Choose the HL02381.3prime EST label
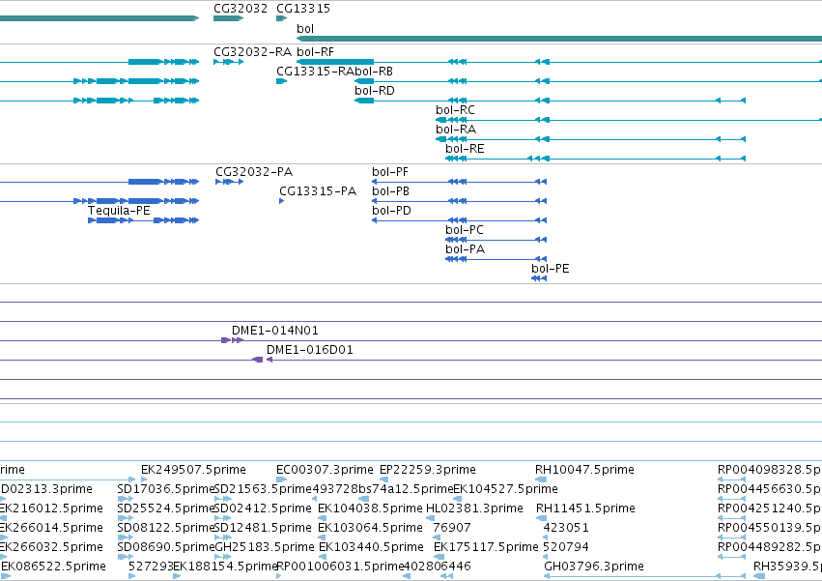This screenshot has height=581, width=822. pyautogui.click(x=474, y=508)
